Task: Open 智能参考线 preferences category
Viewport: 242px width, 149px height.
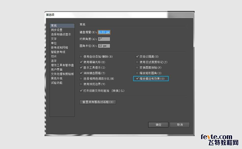Action: [x=58, y=52]
